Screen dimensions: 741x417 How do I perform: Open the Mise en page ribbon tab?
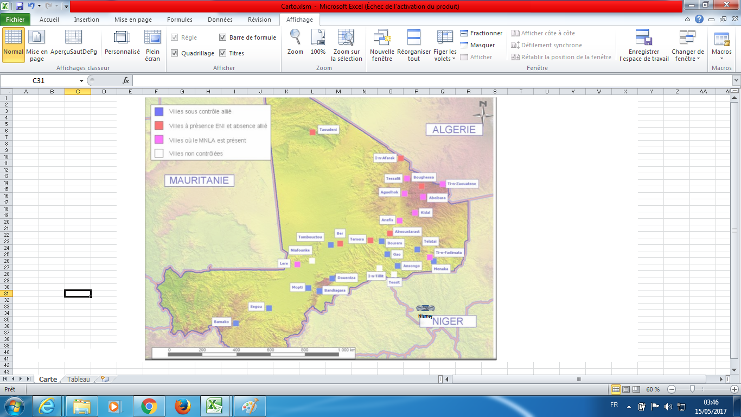[x=133, y=20]
